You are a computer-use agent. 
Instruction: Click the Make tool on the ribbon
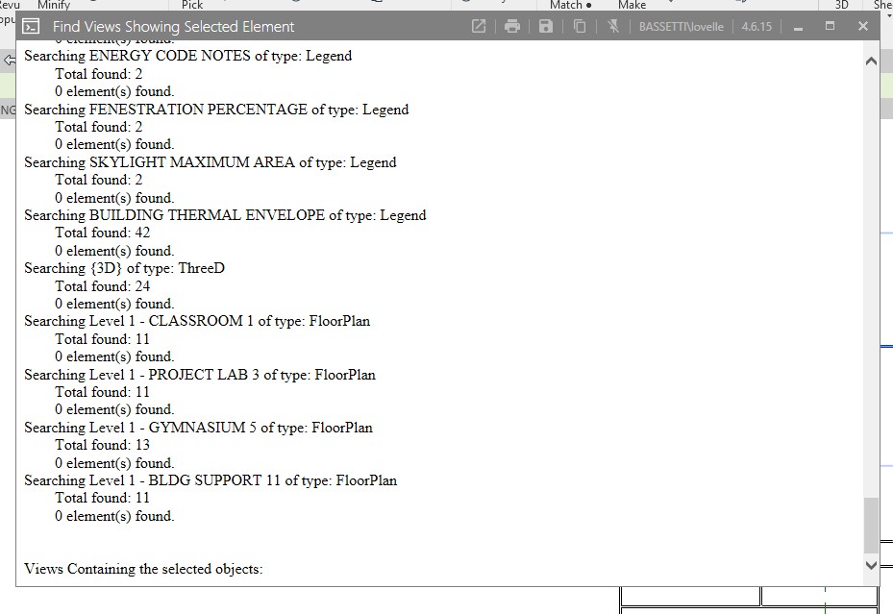pyautogui.click(x=632, y=6)
